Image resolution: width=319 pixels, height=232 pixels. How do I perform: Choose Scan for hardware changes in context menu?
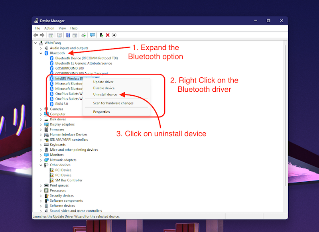(x=116, y=103)
